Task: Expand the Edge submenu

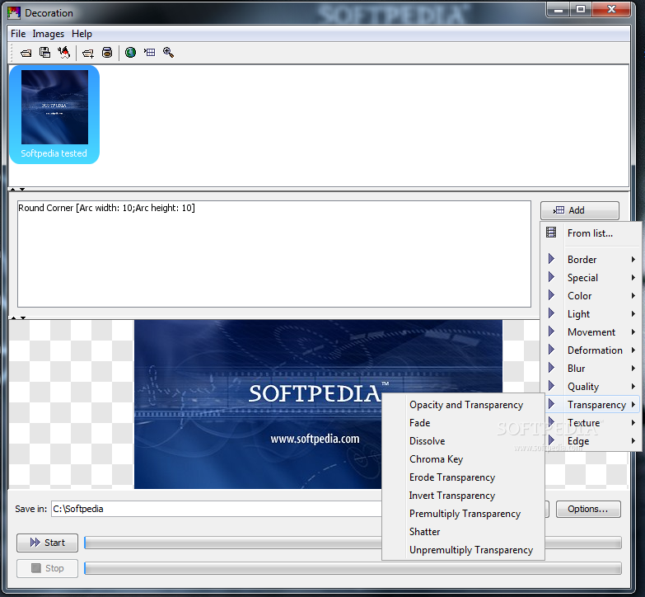Action: point(591,440)
